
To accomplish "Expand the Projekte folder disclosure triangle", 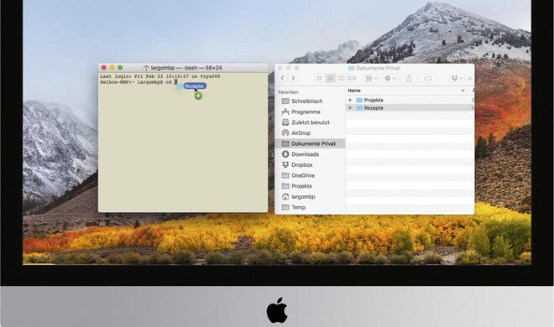I will [x=350, y=100].
